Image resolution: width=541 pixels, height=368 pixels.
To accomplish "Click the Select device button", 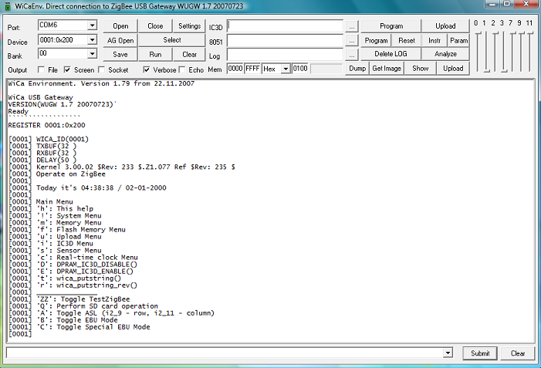I will (x=172, y=40).
